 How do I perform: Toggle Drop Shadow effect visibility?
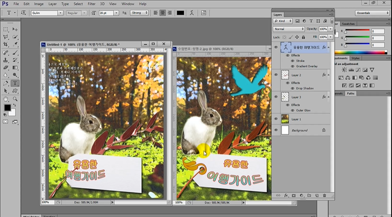(x=292, y=88)
